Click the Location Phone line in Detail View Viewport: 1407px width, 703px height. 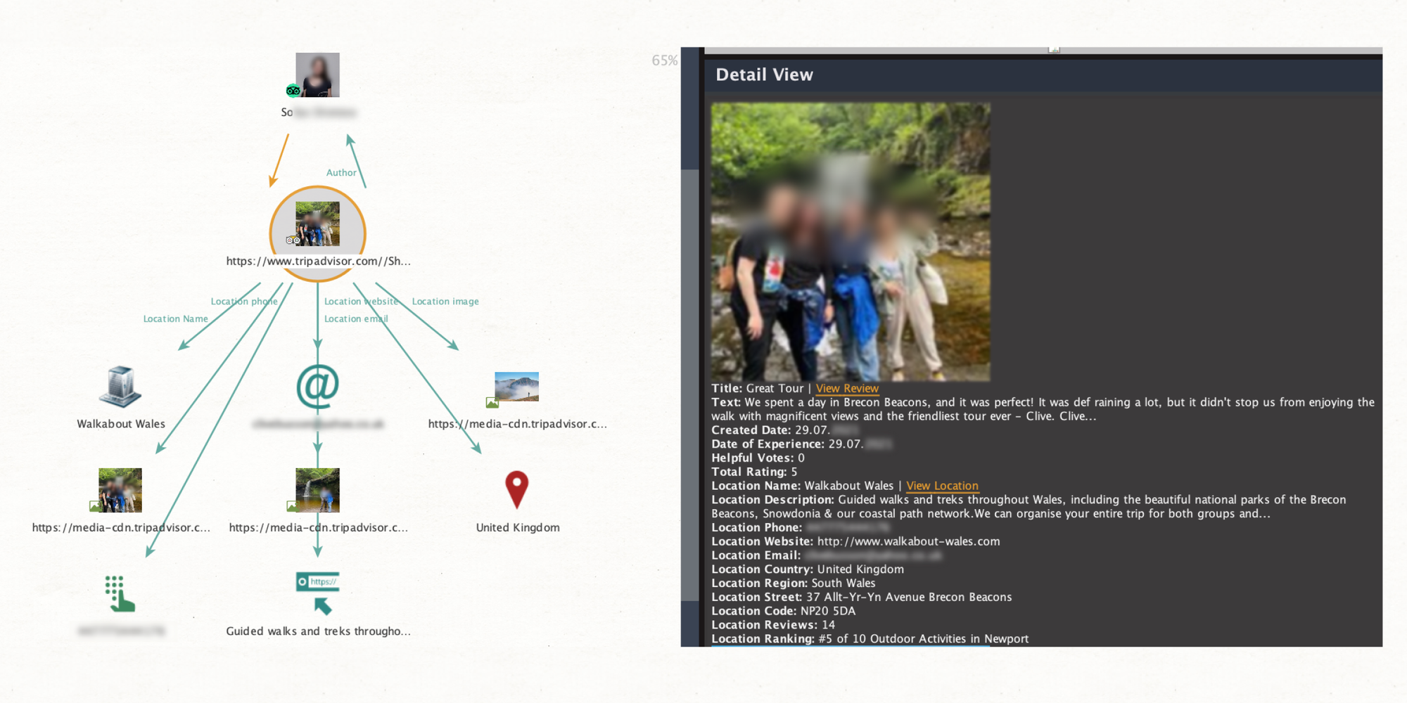[801, 527]
